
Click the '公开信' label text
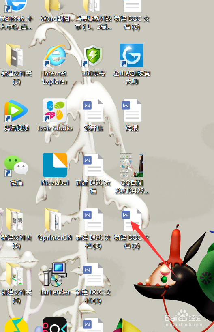[93, 128]
